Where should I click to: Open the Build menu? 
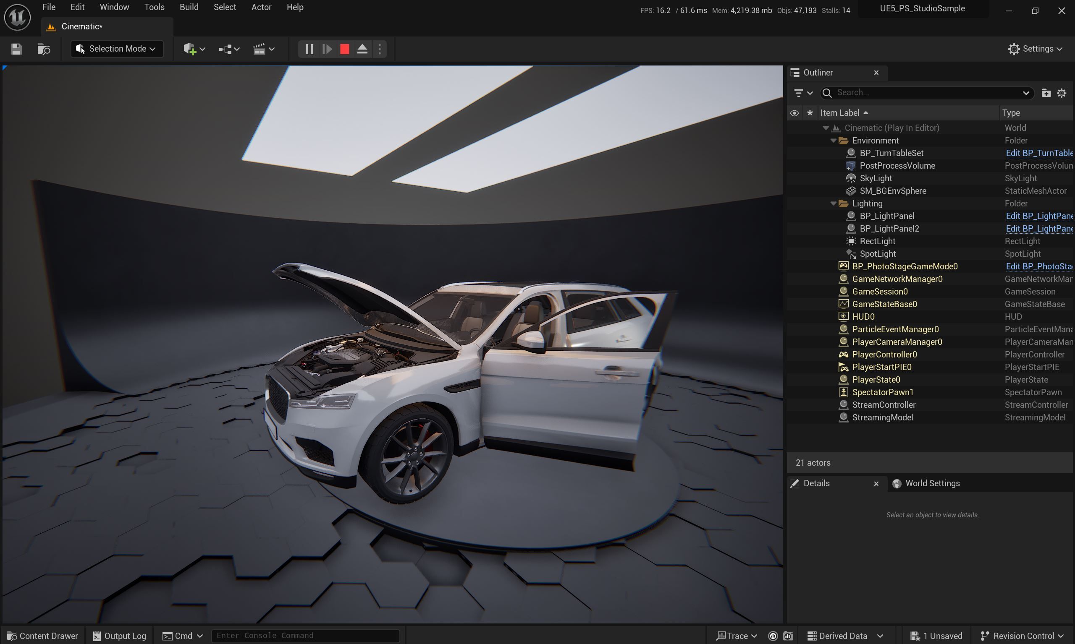click(x=189, y=7)
